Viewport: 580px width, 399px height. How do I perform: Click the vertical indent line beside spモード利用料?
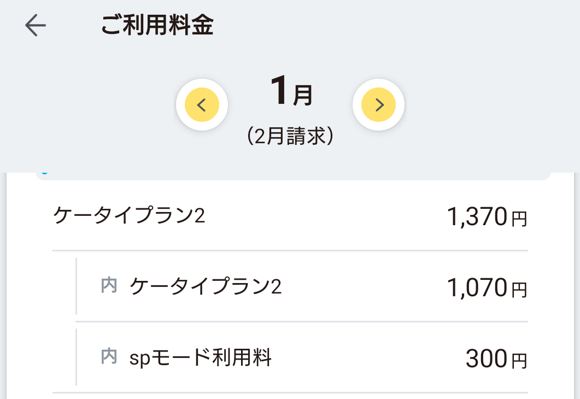76,357
